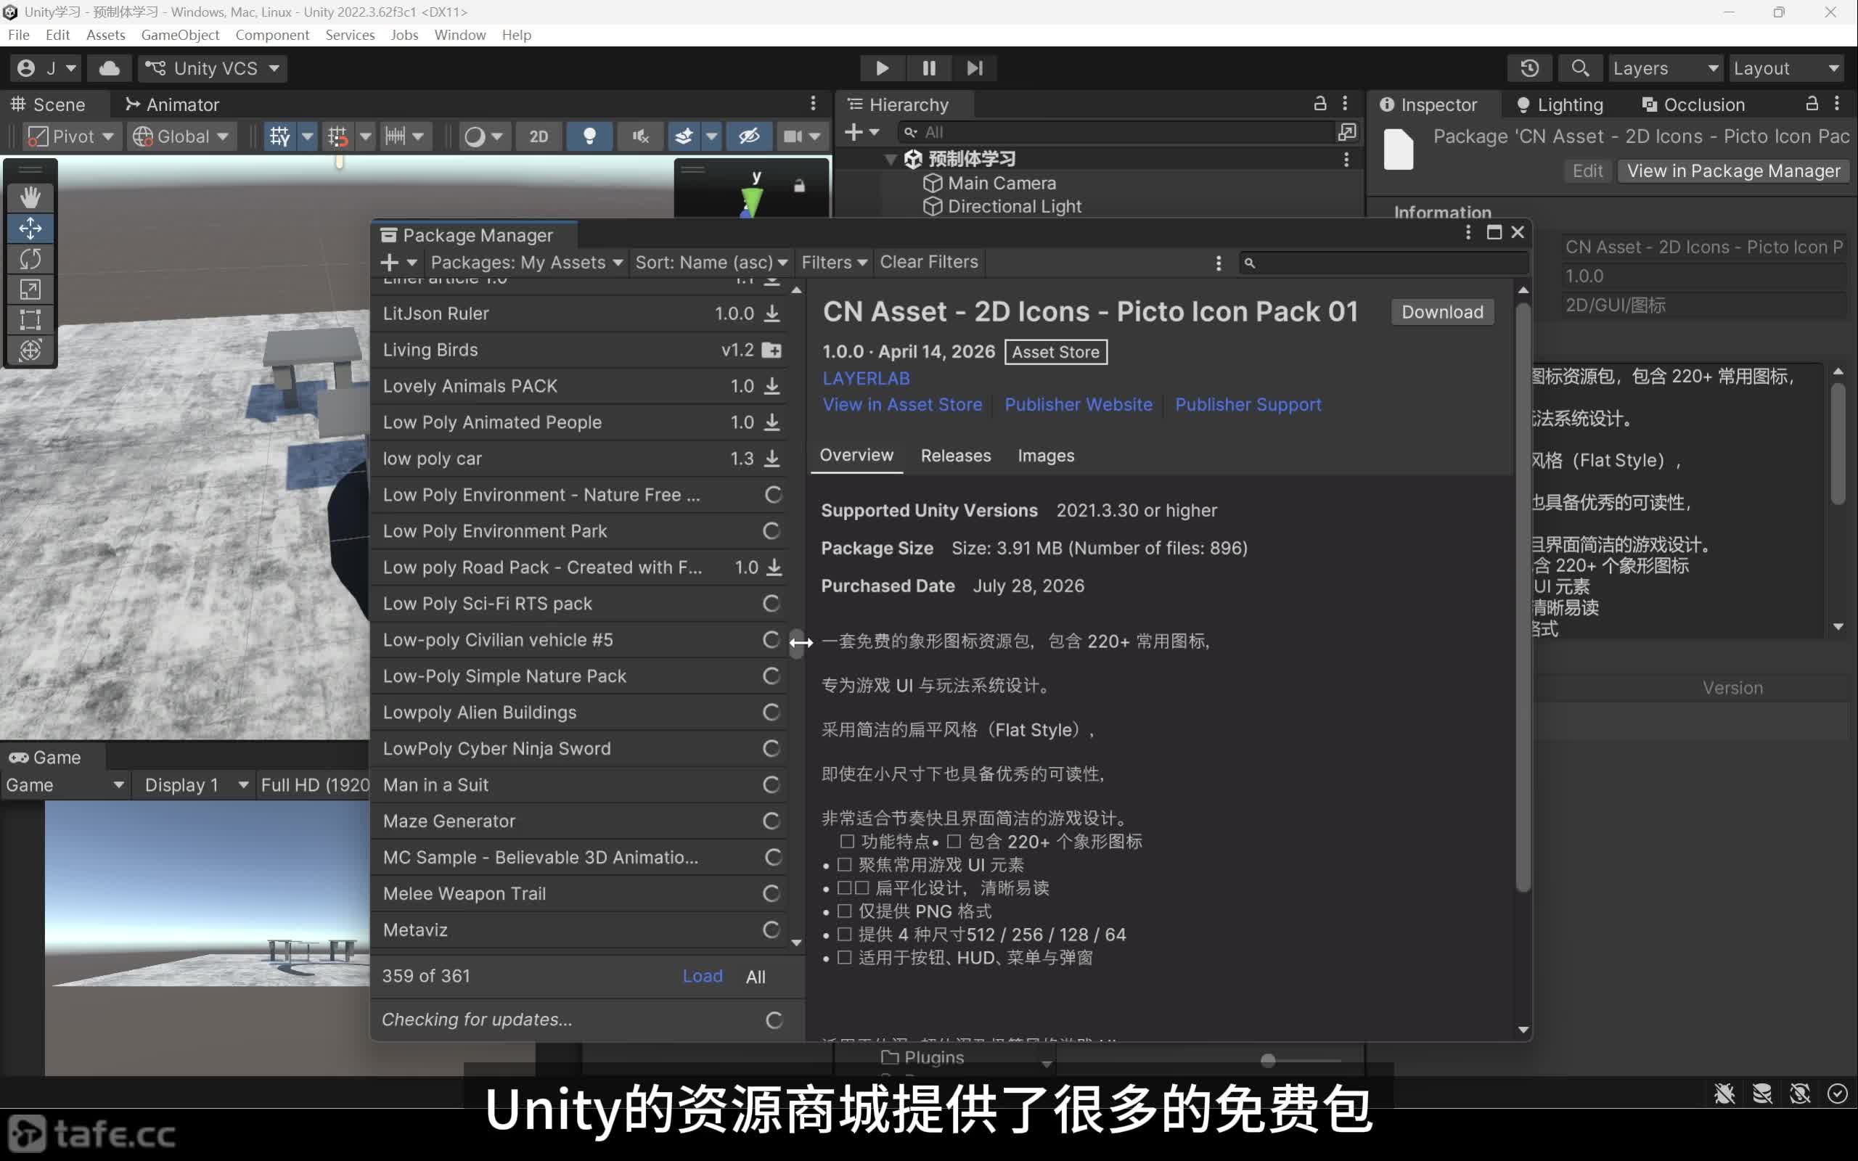Viewport: 1858px width, 1161px height.
Task: Toggle scene lighting bulb
Action: [x=589, y=136]
